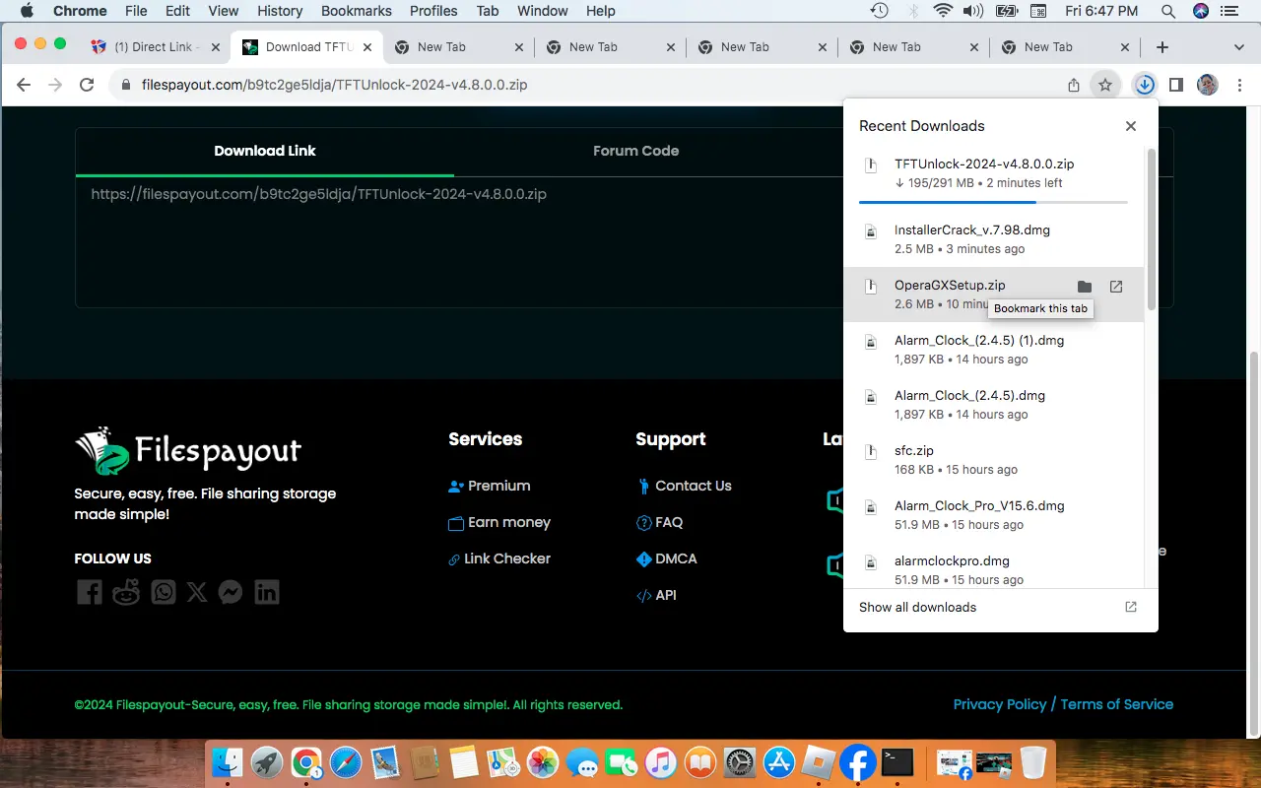Open the WhatsApp social icon
1261x788 pixels.
point(163,592)
